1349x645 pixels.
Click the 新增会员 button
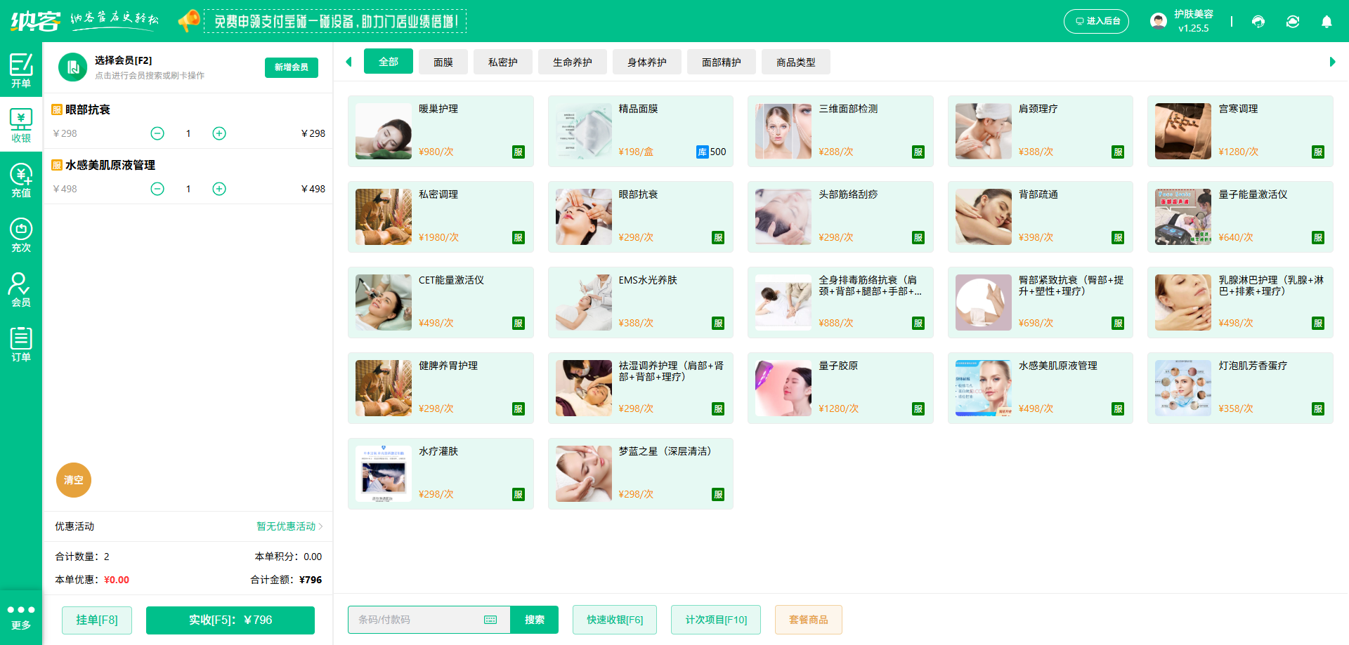pyautogui.click(x=292, y=67)
